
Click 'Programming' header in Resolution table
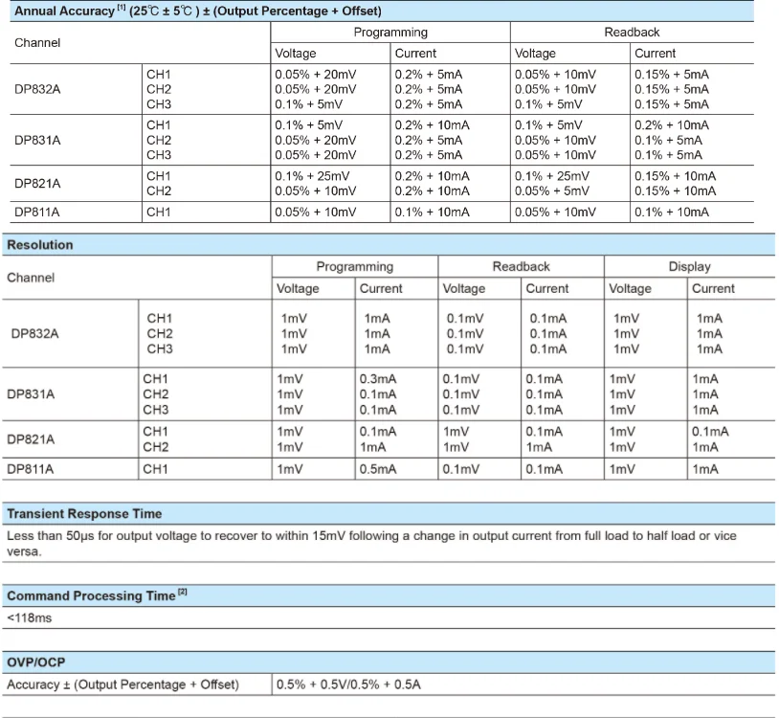click(x=355, y=267)
